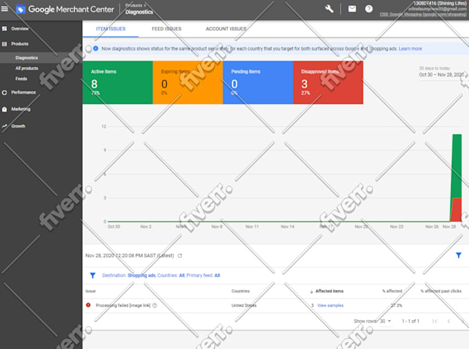Switch to the Account Issues tab

(226, 29)
